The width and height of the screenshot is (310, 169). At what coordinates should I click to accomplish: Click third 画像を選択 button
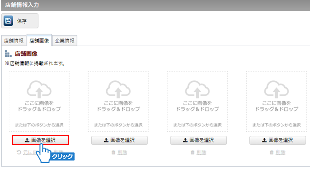coord(198,140)
